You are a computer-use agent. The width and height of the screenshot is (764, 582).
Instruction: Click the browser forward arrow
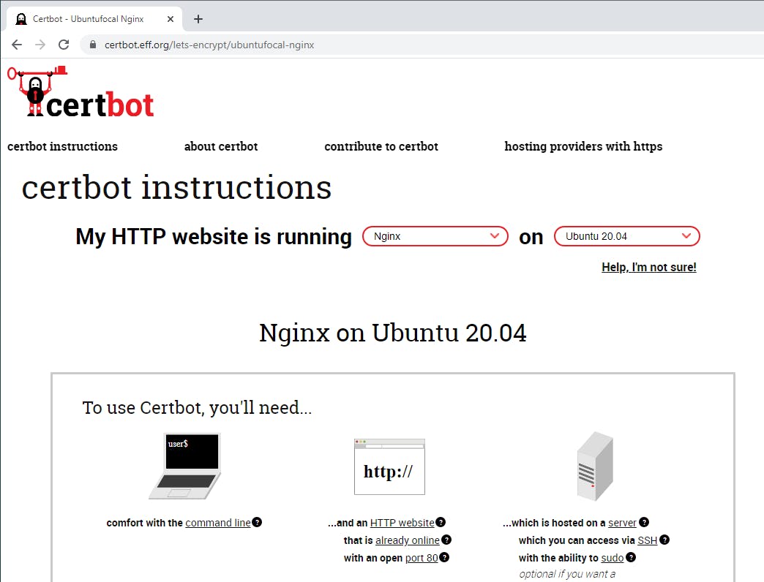click(x=40, y=45)
